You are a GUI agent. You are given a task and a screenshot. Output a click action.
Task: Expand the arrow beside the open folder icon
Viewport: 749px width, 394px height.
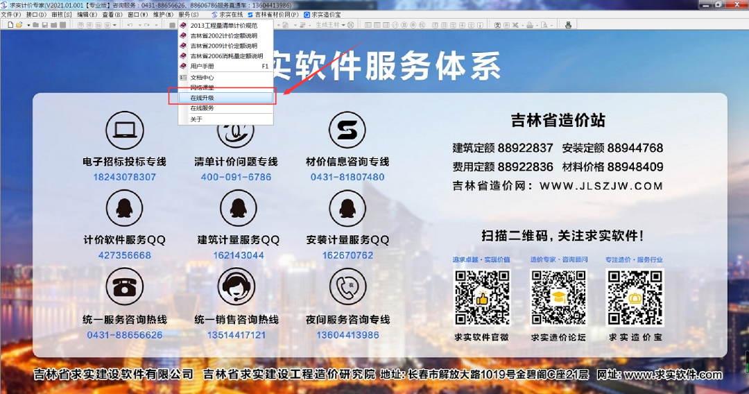click(x=28, y=25)
